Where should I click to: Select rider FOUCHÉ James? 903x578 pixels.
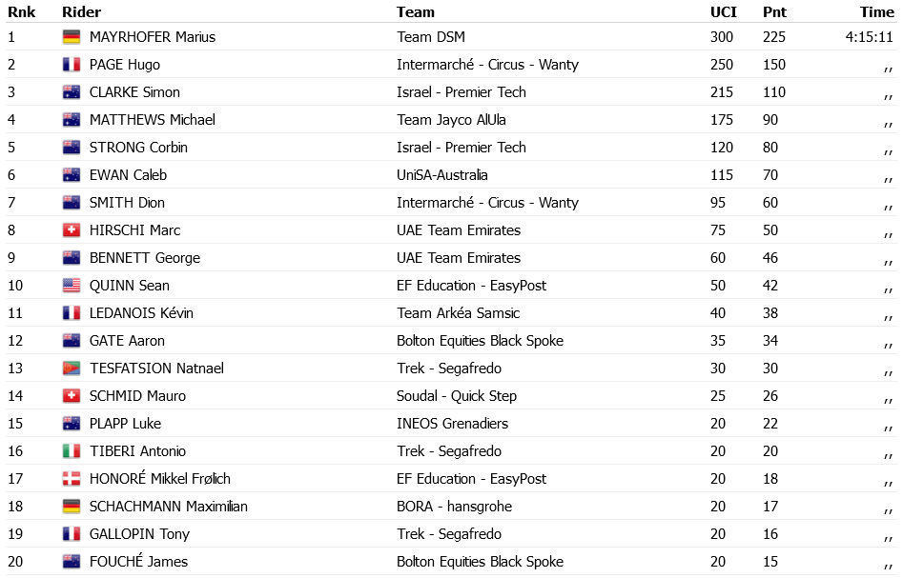(x=138, y=562)
